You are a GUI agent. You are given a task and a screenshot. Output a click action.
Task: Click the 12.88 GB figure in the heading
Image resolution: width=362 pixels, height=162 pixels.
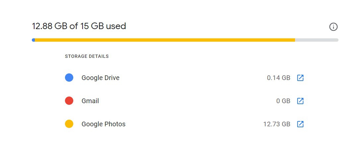coord(50,26)
